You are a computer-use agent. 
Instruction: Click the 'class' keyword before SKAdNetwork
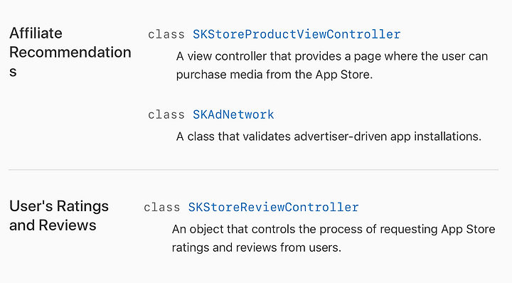point(166,114)
